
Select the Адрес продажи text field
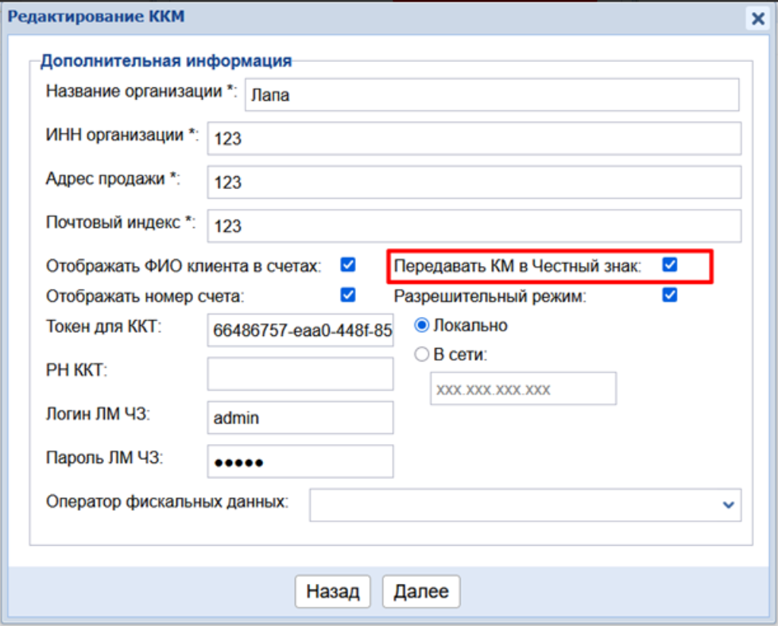click(474, 183)
